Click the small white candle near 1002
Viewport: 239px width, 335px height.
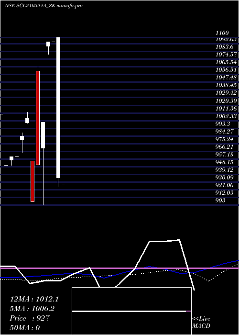pos(27,121)
